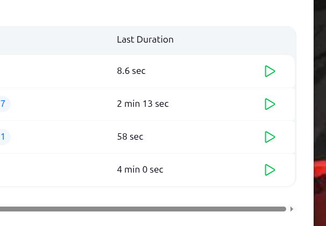Select the "4 min 0 sec" duration text
The height and width of the screenshot is (226, 326).
click(x=140, y=170)
